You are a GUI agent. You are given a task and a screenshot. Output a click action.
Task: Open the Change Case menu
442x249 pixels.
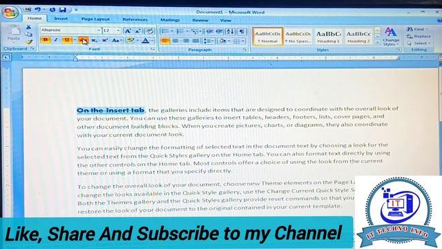pyautogui.click(x=117, y=41)
